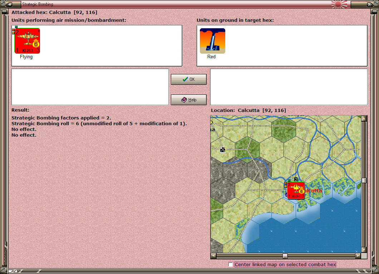Click 'Strategic Bombing factors applied = 2.' line

[61, 118]
